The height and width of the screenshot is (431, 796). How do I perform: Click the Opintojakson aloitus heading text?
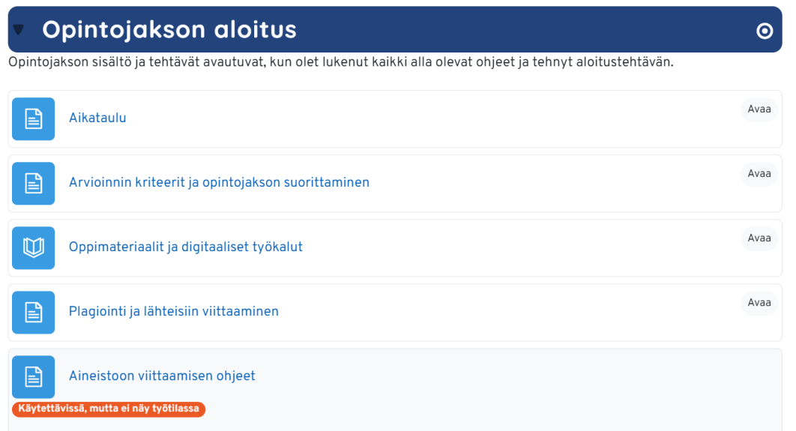pos(169,30)
